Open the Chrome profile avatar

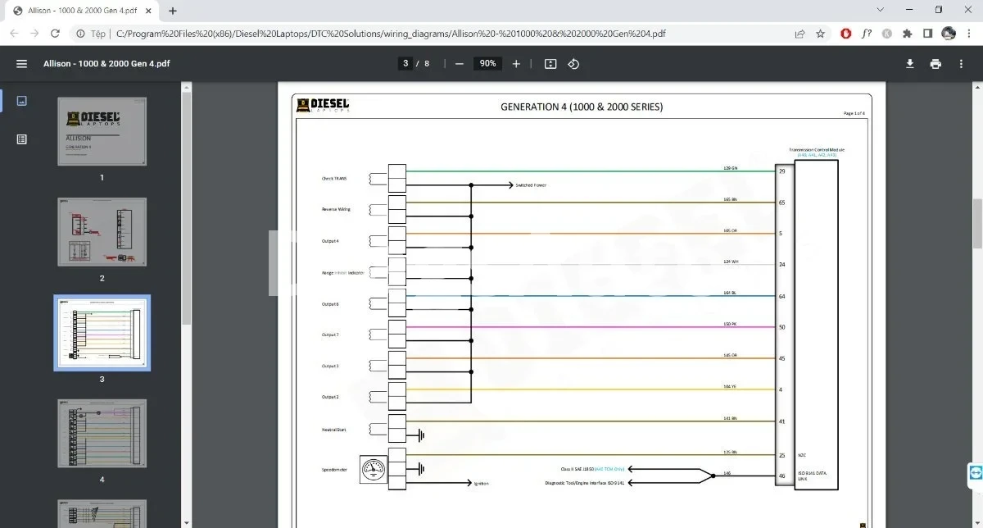coord(949,34)
